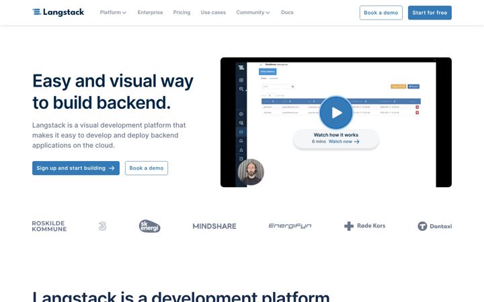
Task: Click the Dantaxi logo
Action: coord(435,226)
